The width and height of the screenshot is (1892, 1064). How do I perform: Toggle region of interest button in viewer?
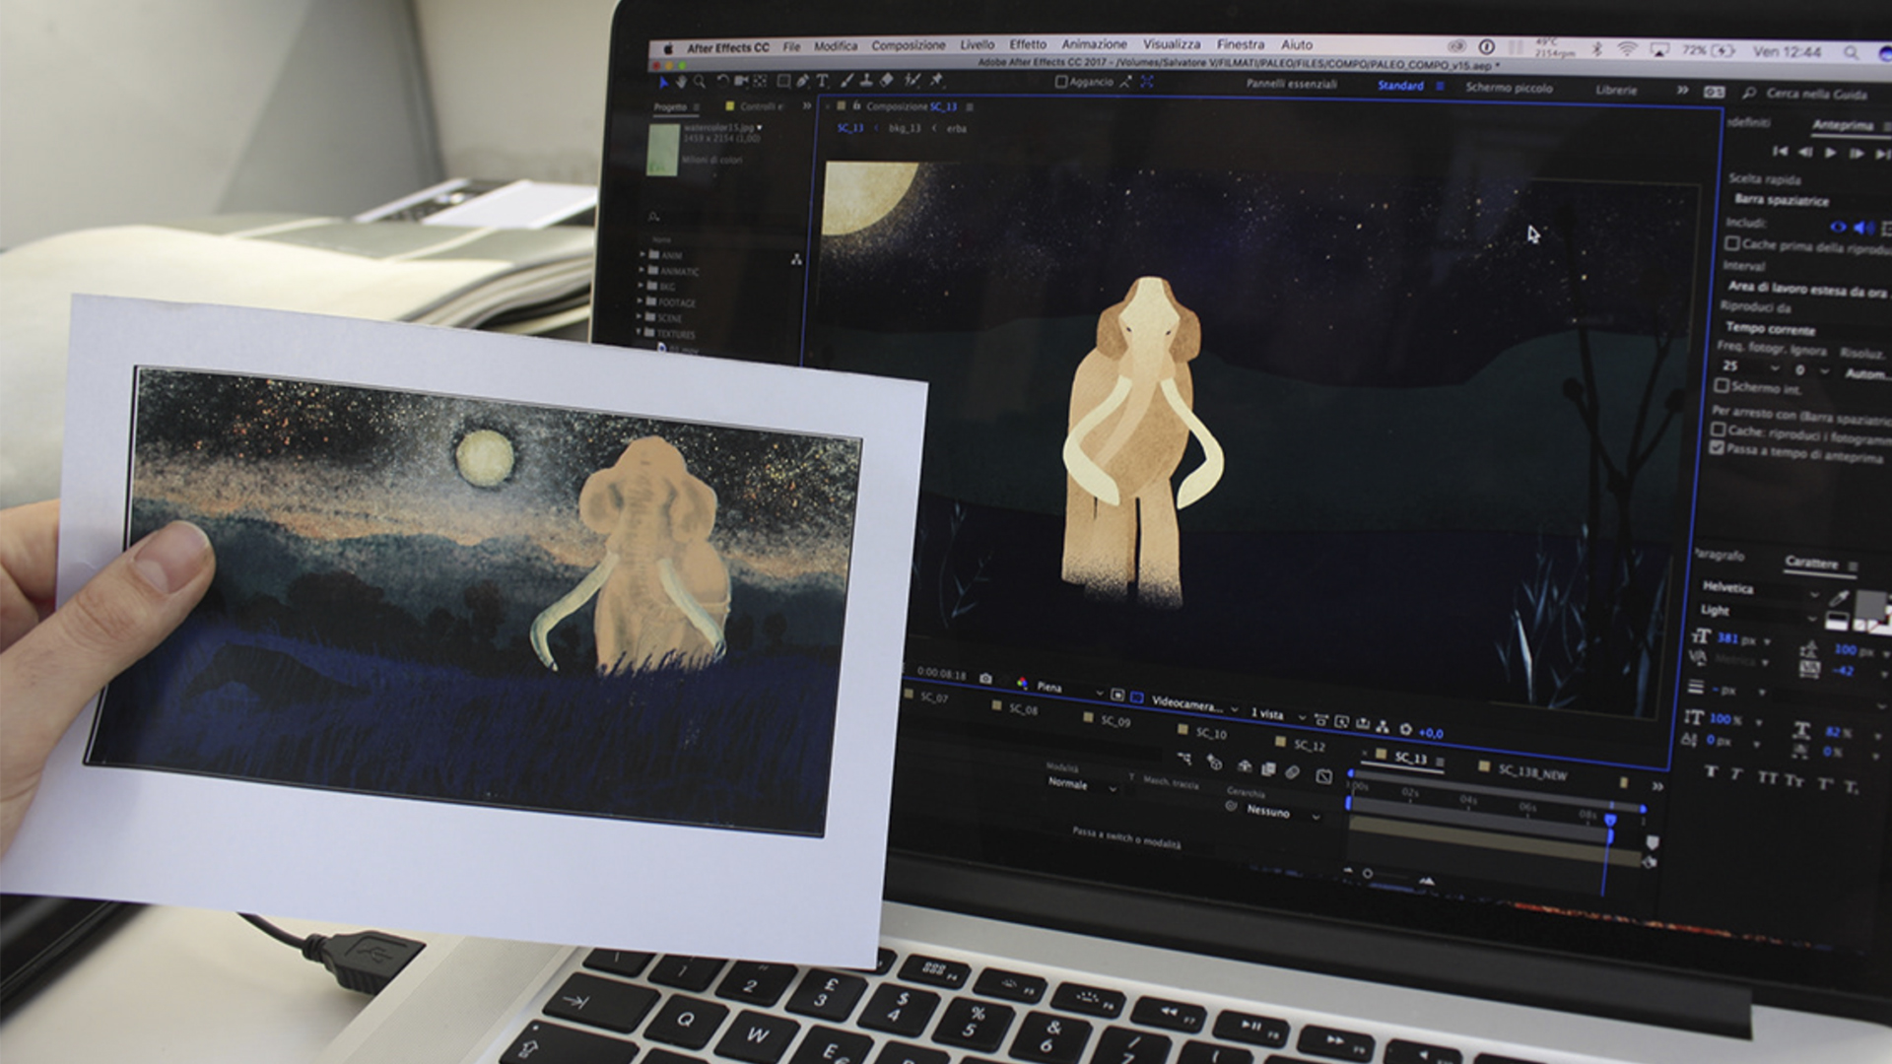click(x=1117, y=696)
